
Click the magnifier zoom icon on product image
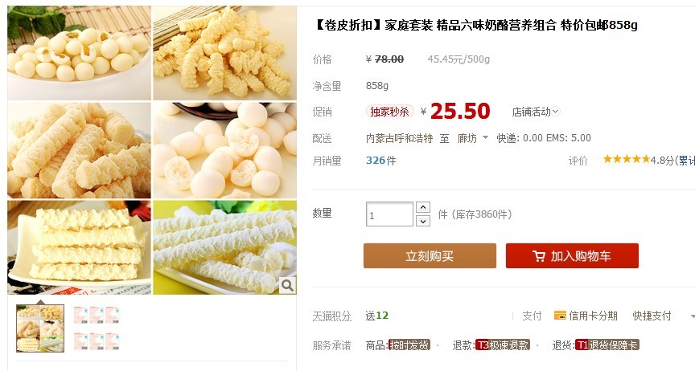(x=287, y=286)
